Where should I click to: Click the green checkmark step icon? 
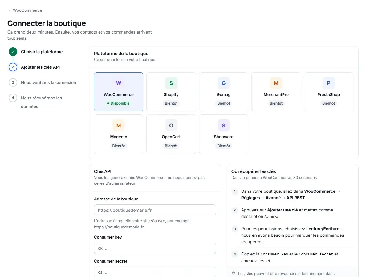(x=13, y=52)
